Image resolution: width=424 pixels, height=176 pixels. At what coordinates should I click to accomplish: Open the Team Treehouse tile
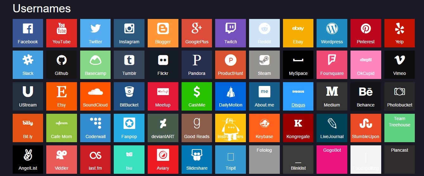[x=400, y=128]
